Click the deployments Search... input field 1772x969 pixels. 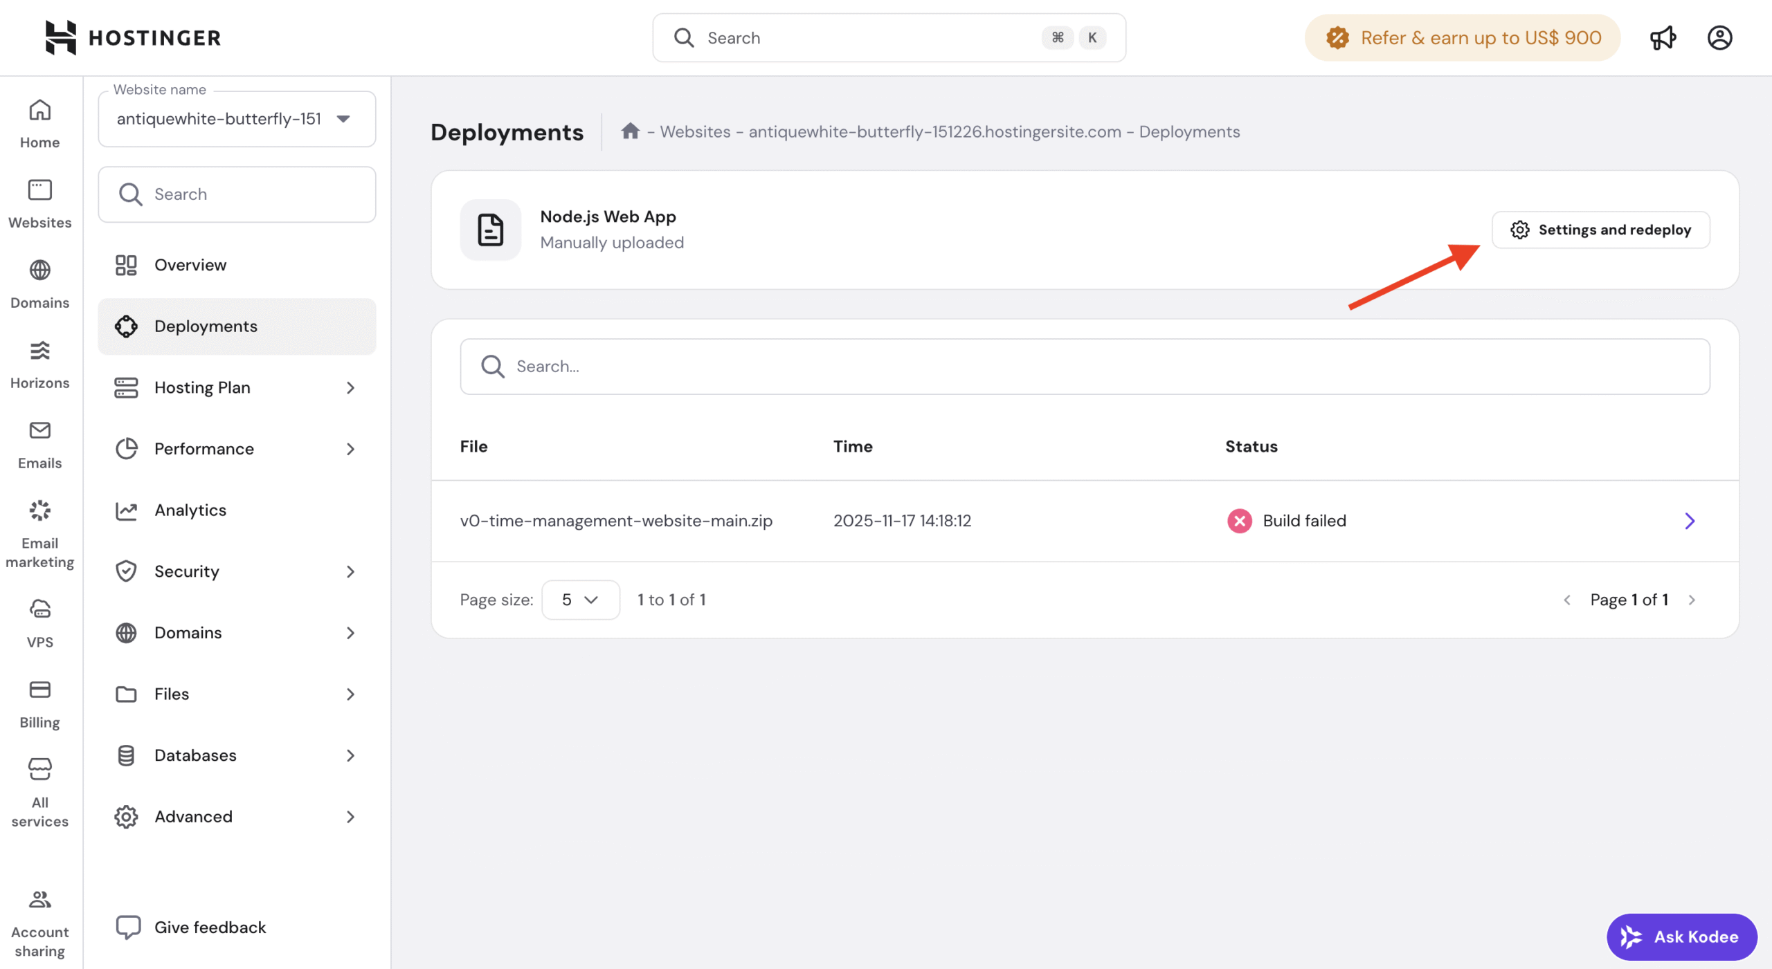click(x=1085, y=367)
